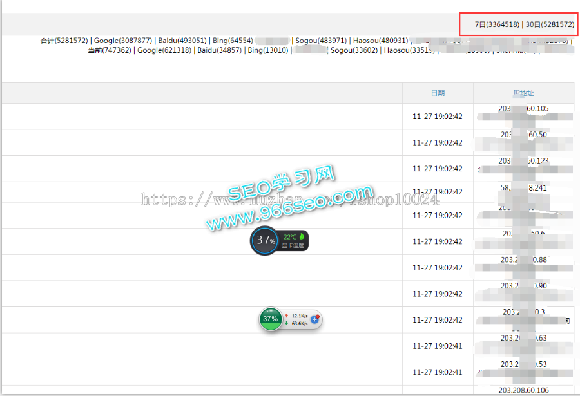580x396 pixels.
Task: Click the 22℃ temperature readout
Action: [290, 237]
